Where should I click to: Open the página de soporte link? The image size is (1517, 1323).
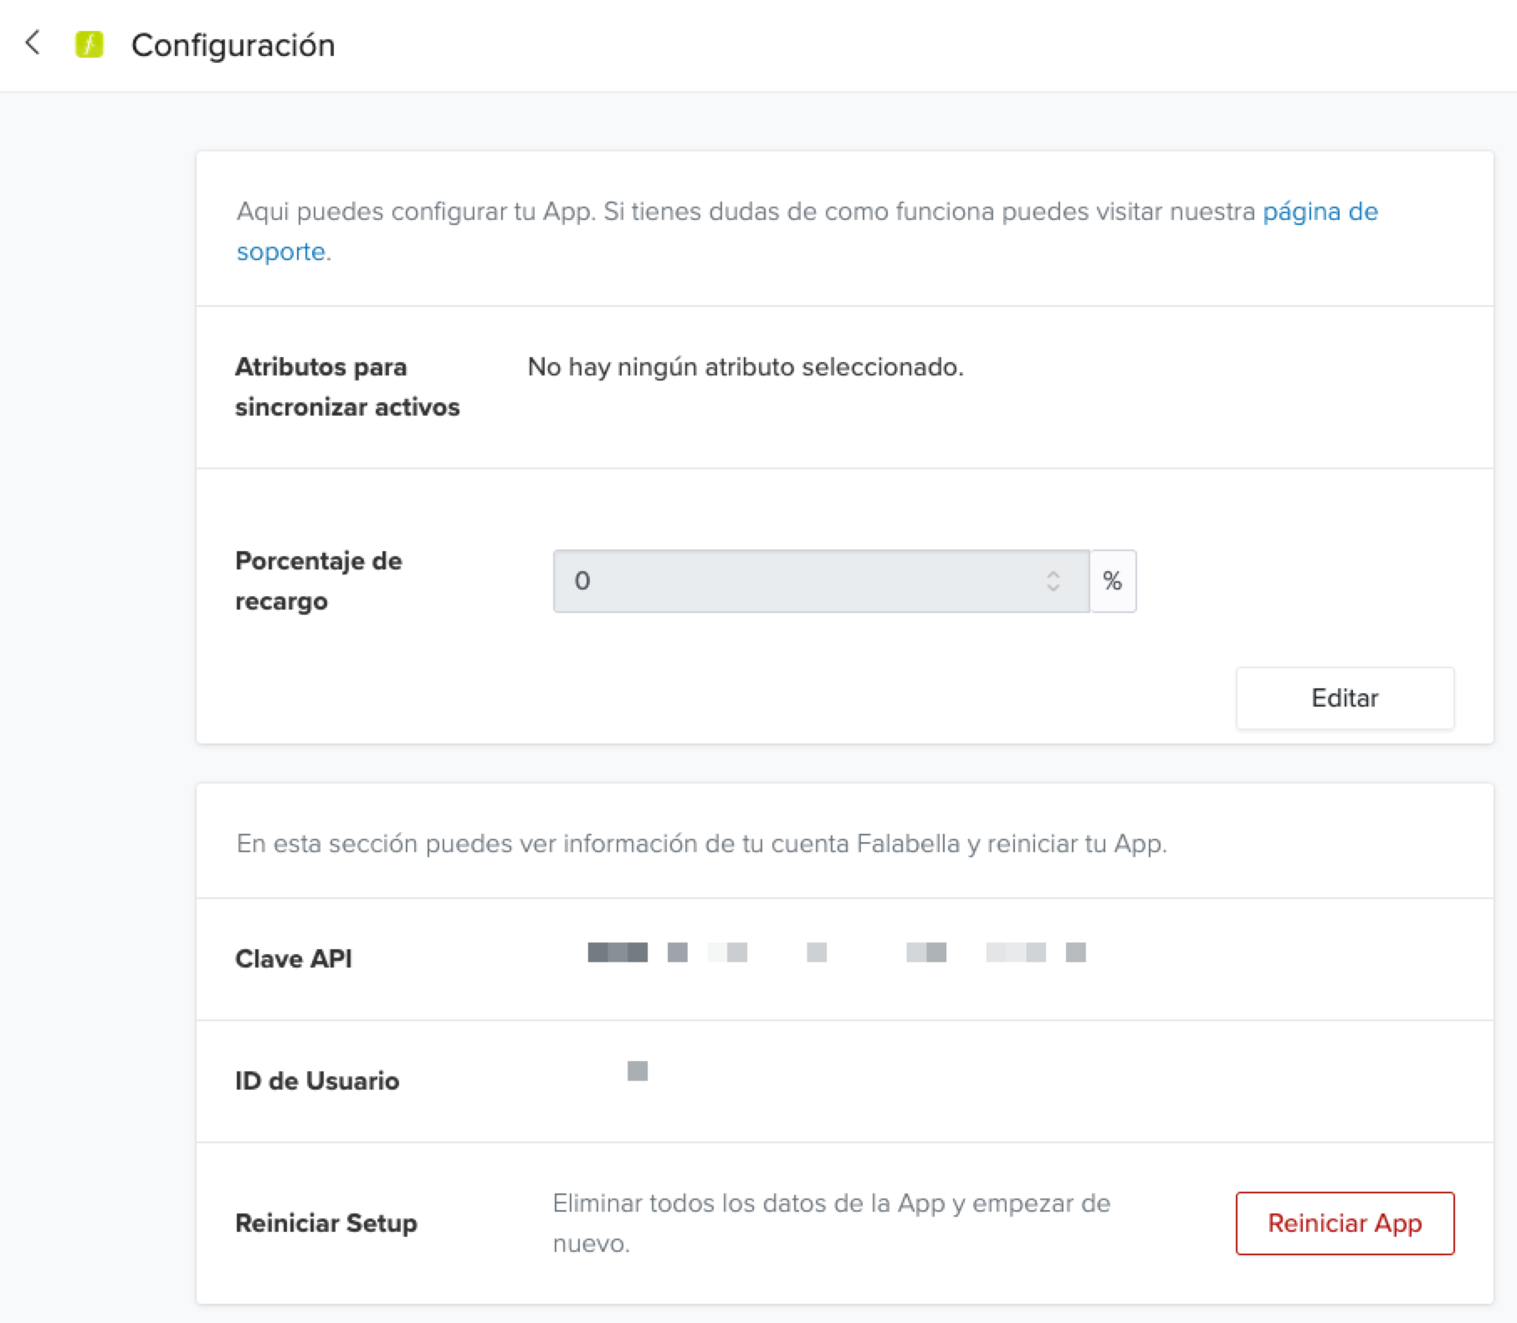[1319, 212]
